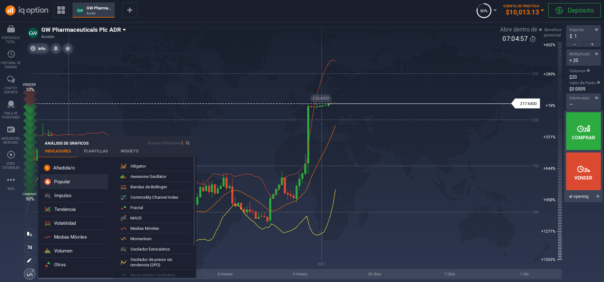Select the Impulso indicator category

[x=74, y=196]
